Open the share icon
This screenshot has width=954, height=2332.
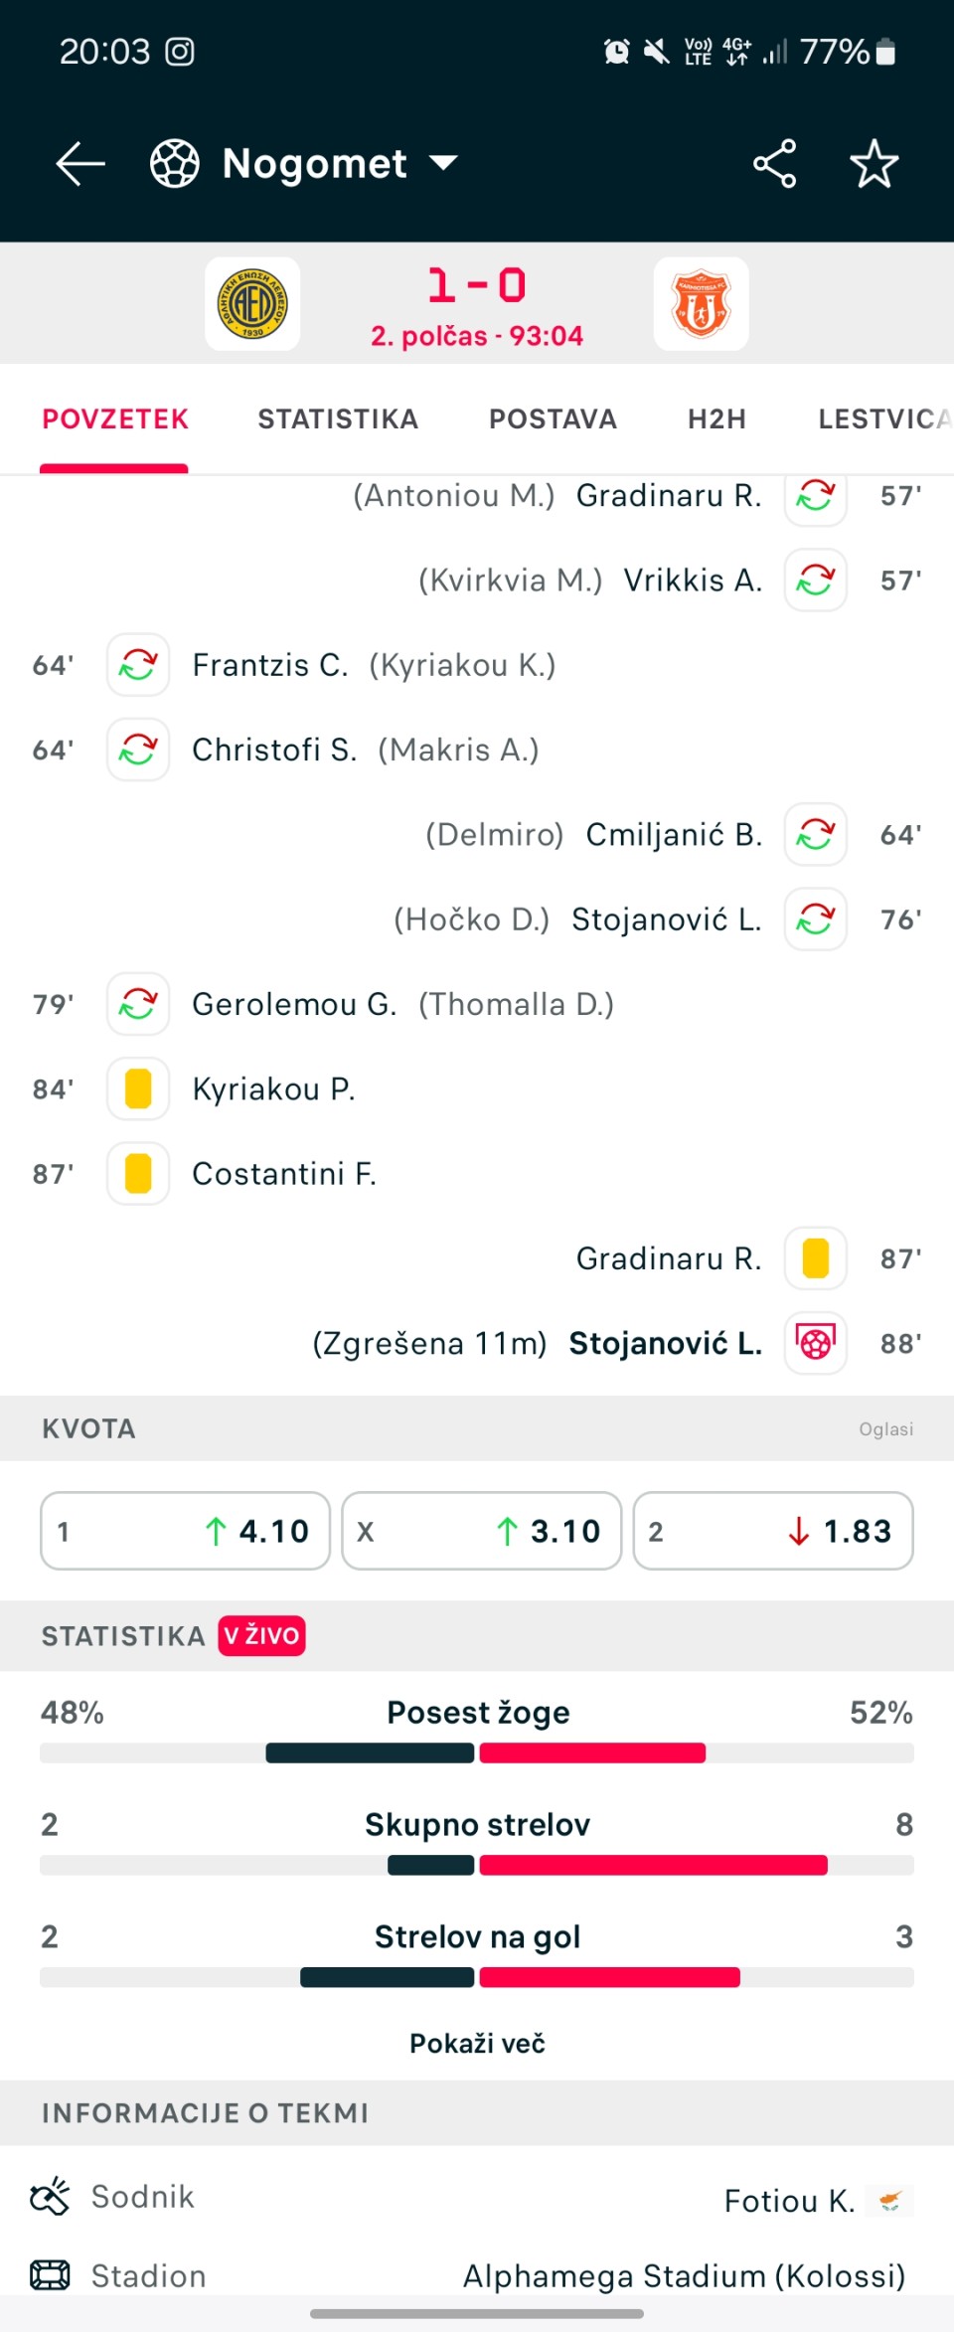coord(775,164)
